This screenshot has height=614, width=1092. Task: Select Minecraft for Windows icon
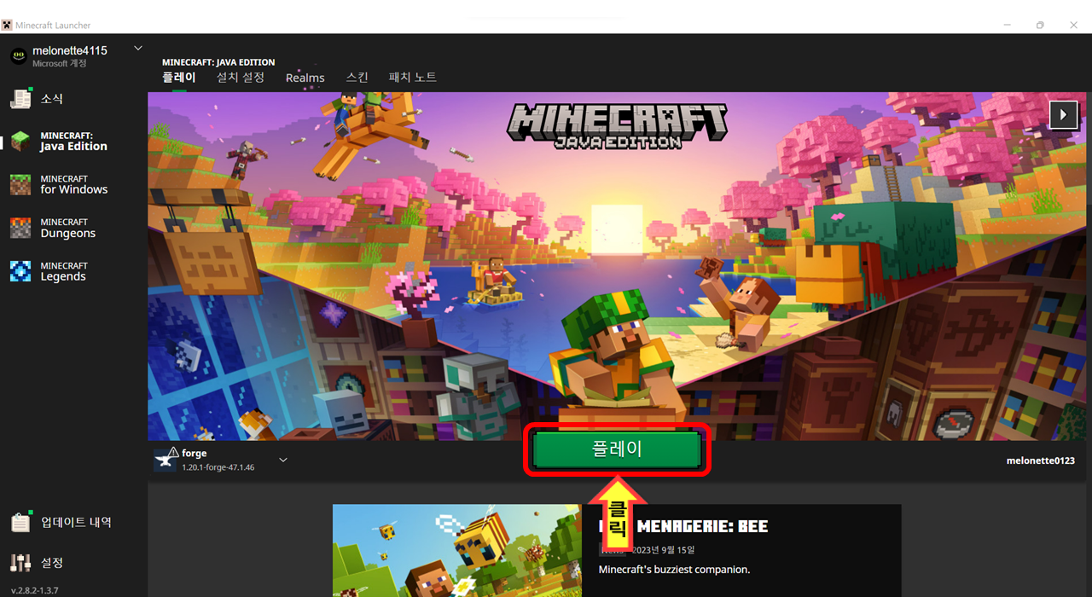[x=20, y=184]
